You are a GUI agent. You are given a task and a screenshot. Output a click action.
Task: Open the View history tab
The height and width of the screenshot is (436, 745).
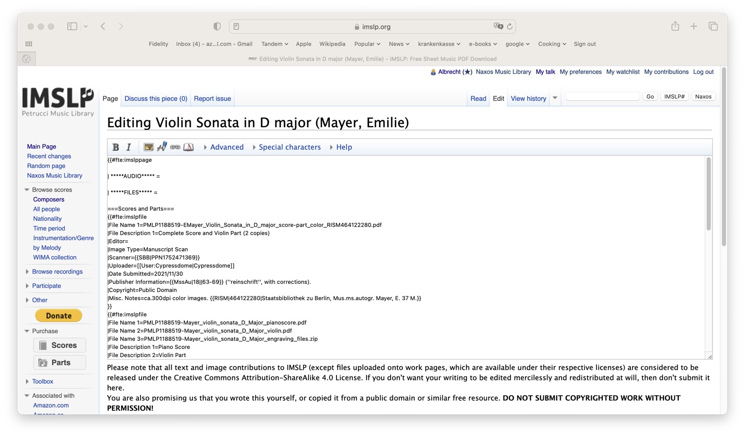pyautogui.click(x=529, y=99)
